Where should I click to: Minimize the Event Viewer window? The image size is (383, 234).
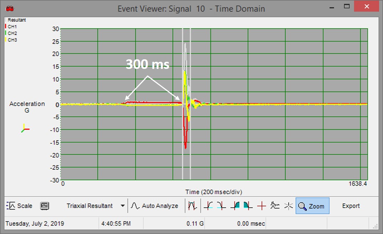pos(332,7)
